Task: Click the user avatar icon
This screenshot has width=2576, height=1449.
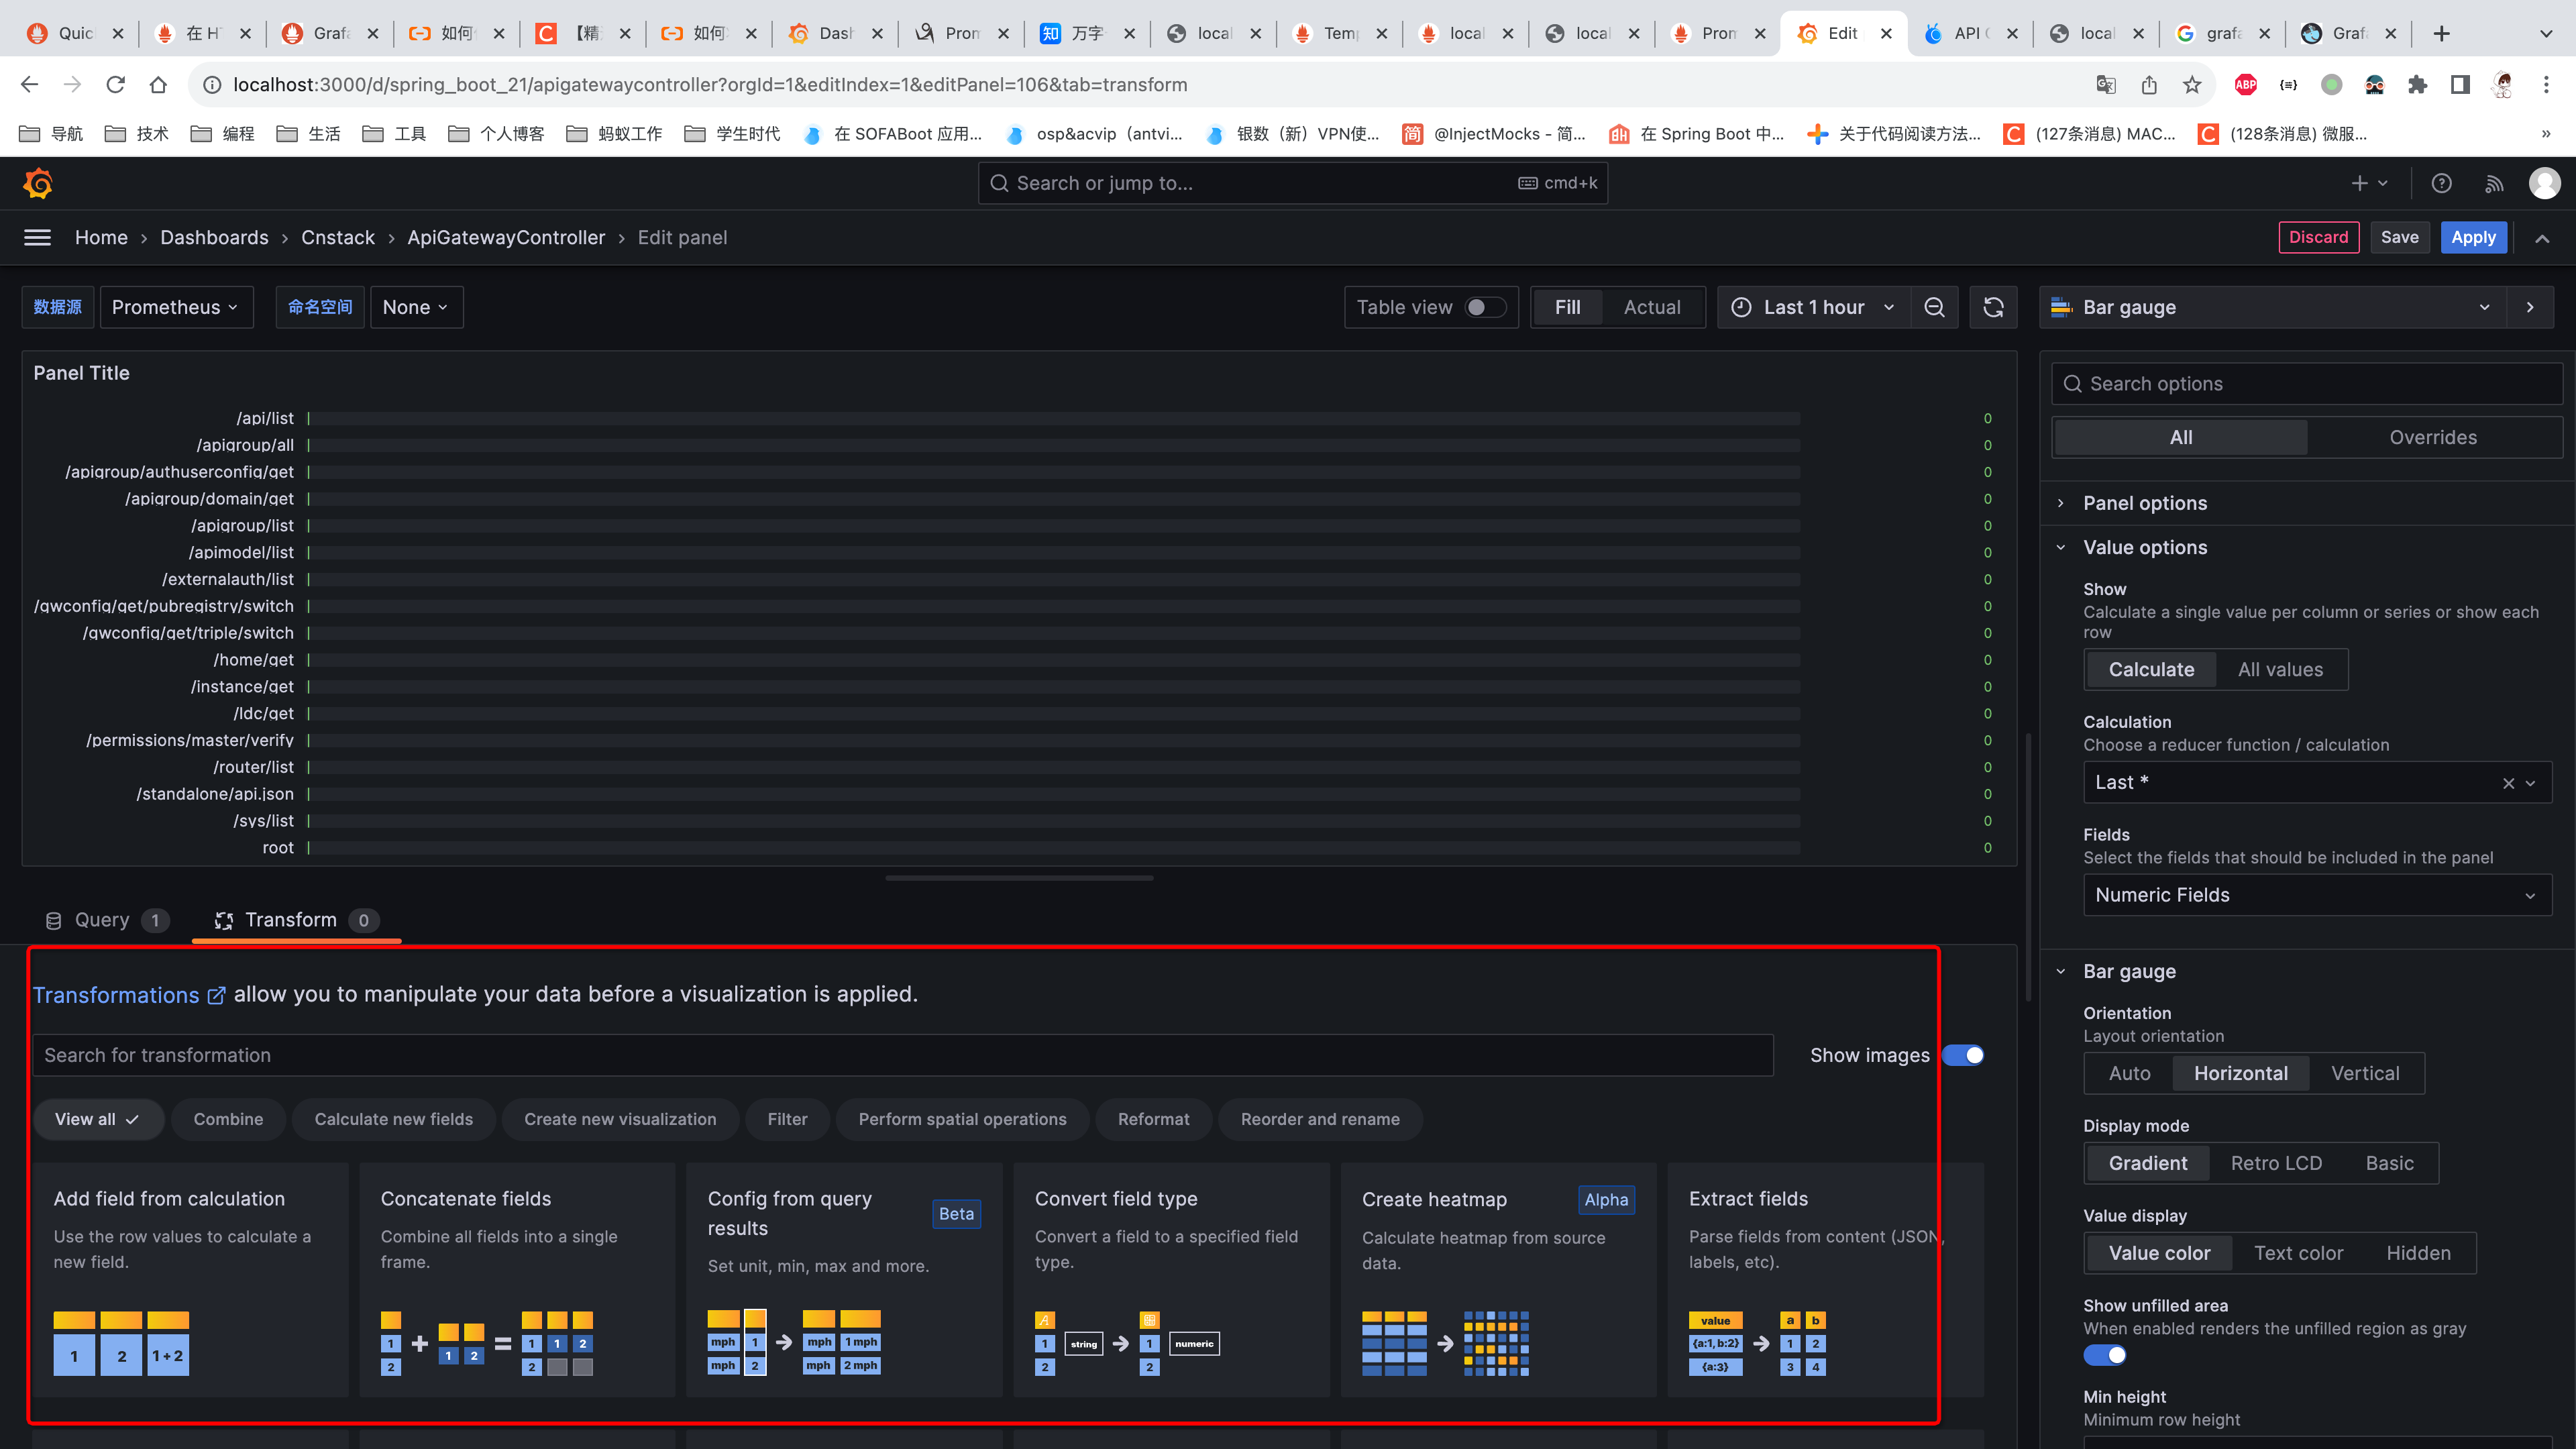Action: pyautogui.click(x=2544, y=183)
